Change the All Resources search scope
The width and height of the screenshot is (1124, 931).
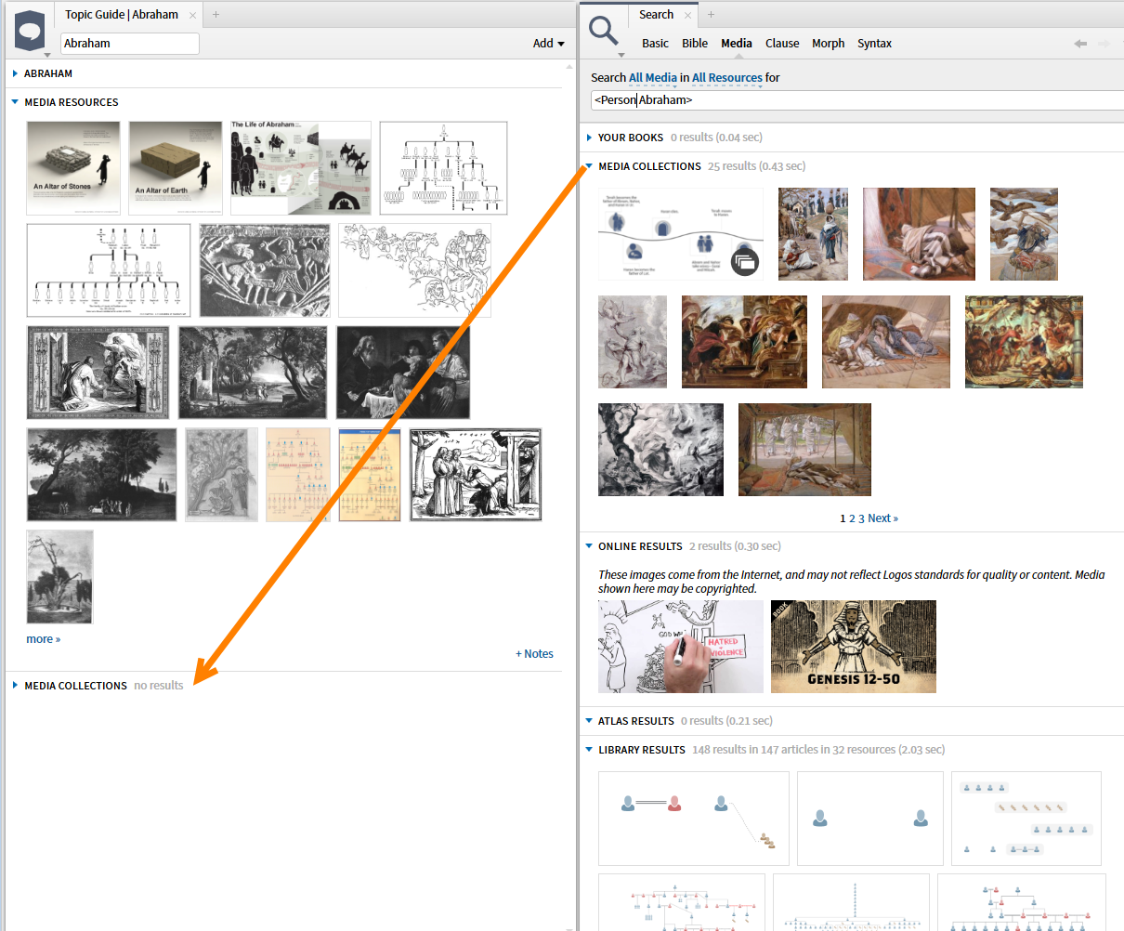[x=727, y=78]
